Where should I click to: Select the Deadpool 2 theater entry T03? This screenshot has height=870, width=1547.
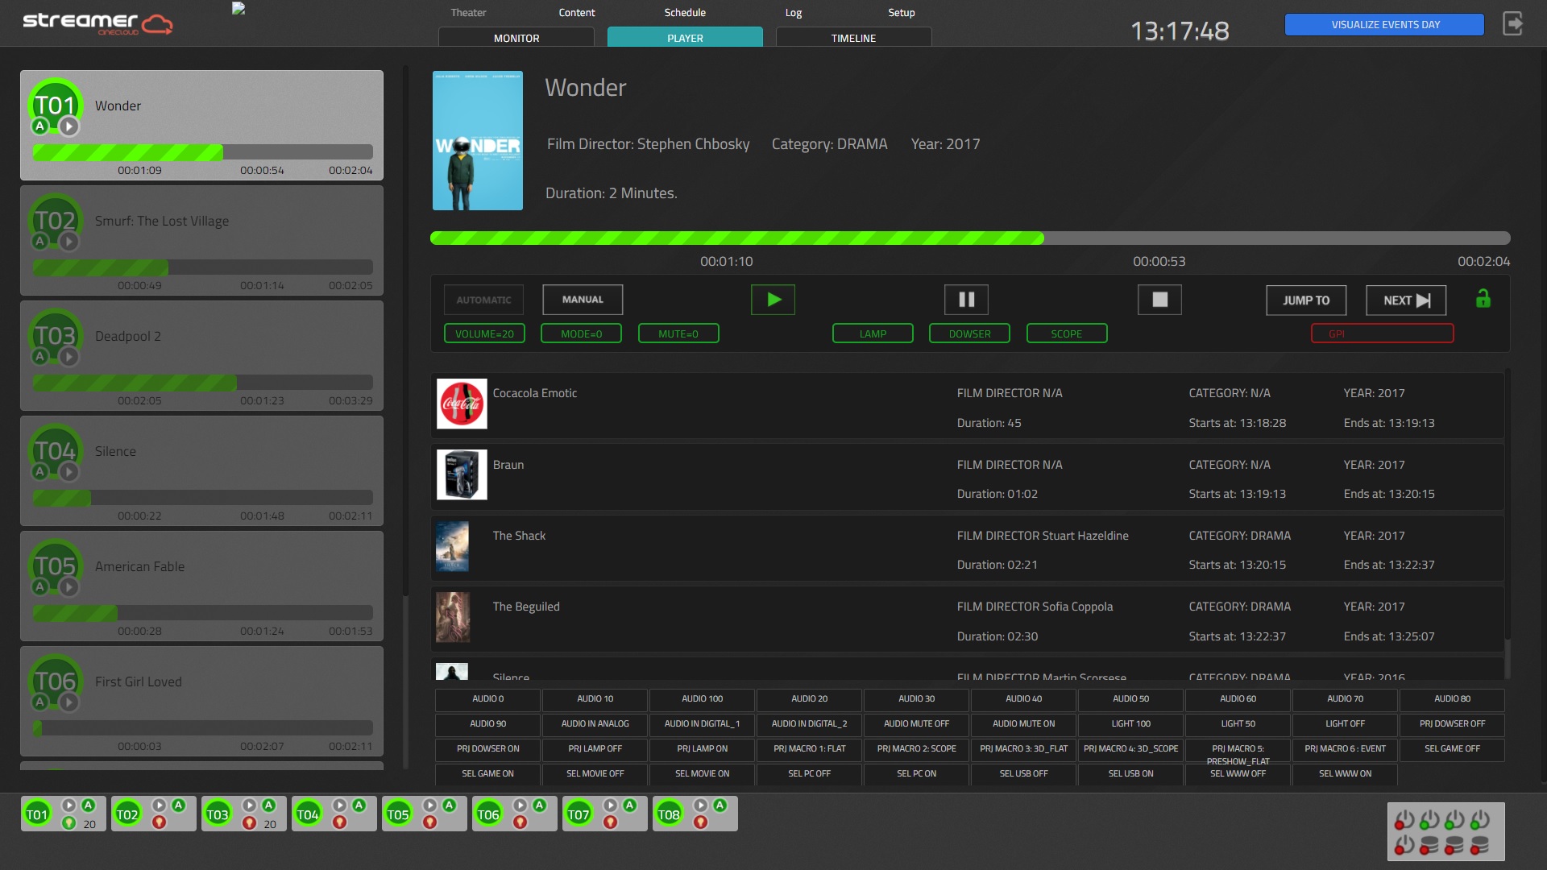(201, 354)
